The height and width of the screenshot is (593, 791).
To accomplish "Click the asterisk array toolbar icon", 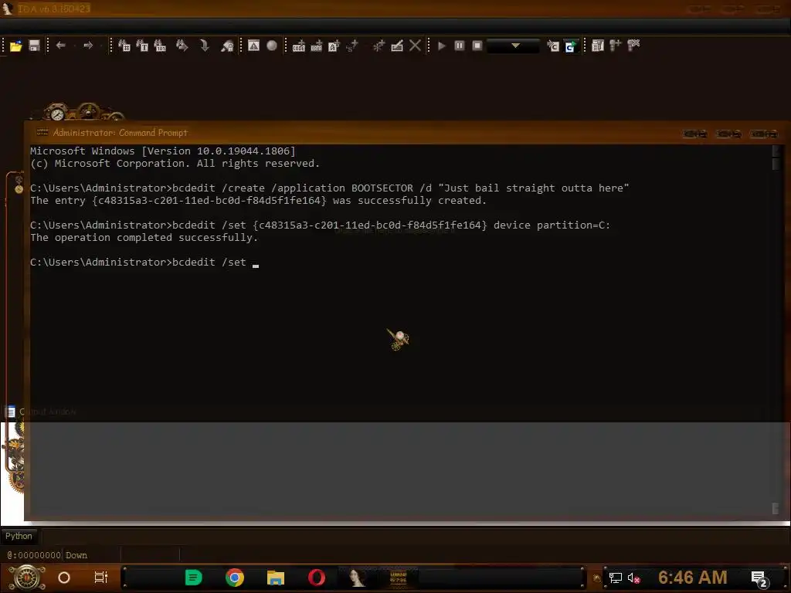I will (379, 46).
